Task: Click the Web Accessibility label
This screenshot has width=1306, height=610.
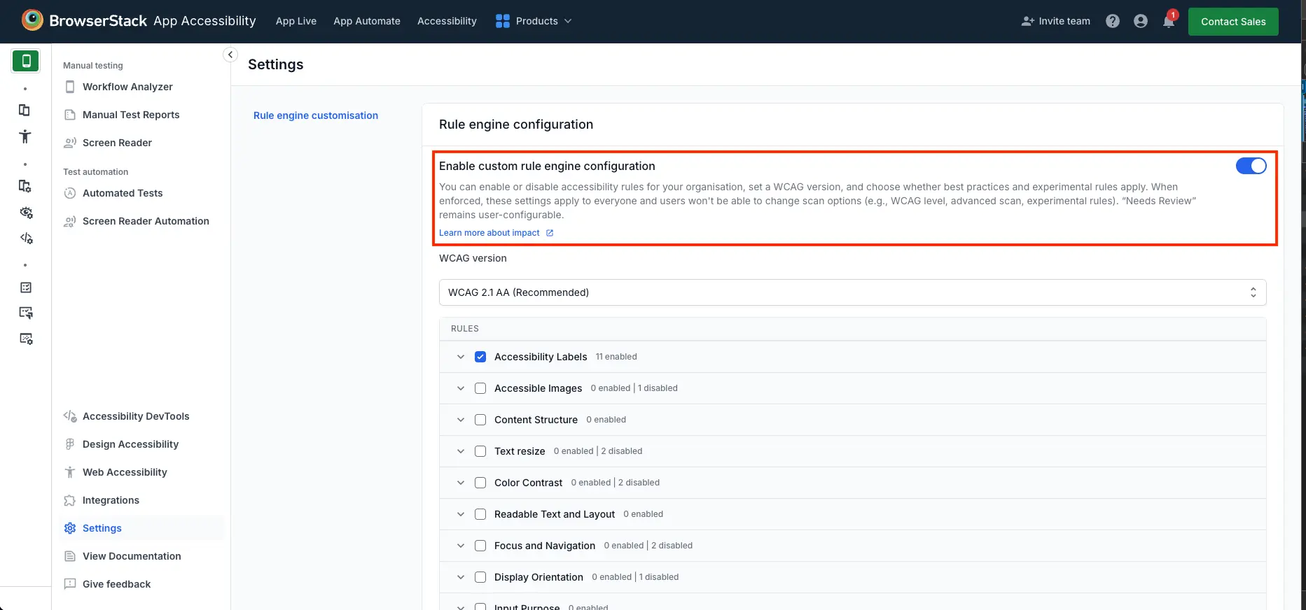Action: point(125,472)
